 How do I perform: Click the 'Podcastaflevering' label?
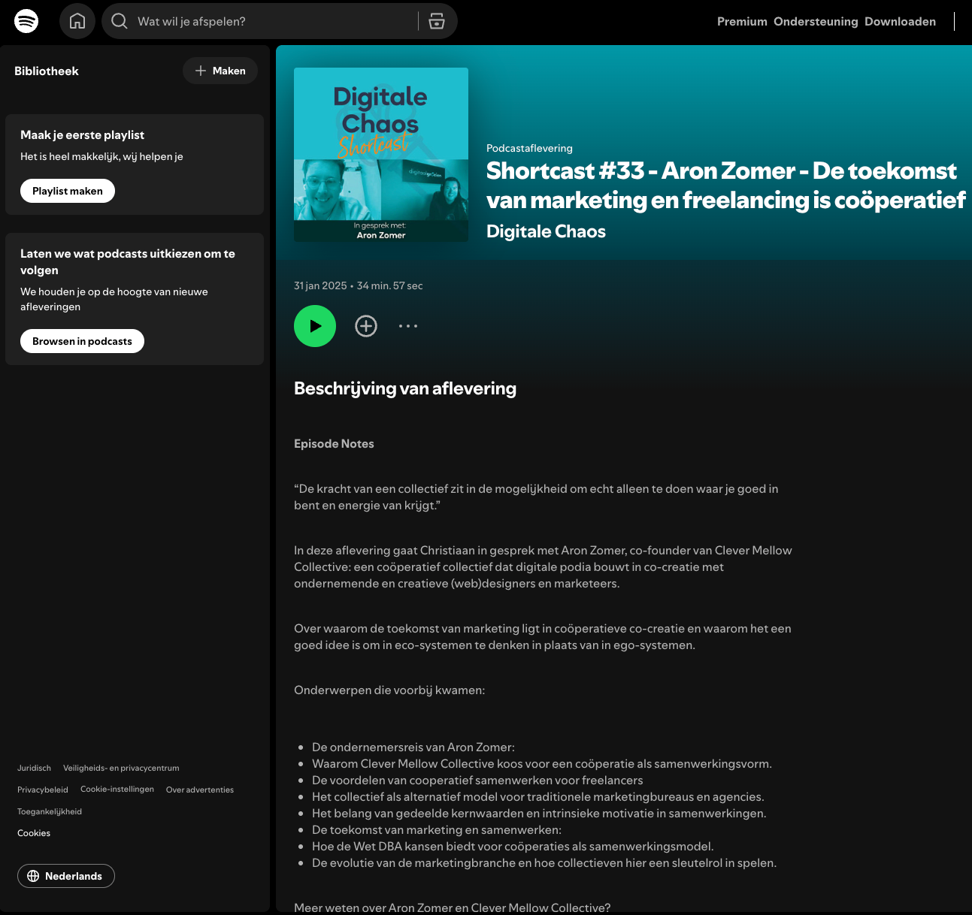(529, 148)
